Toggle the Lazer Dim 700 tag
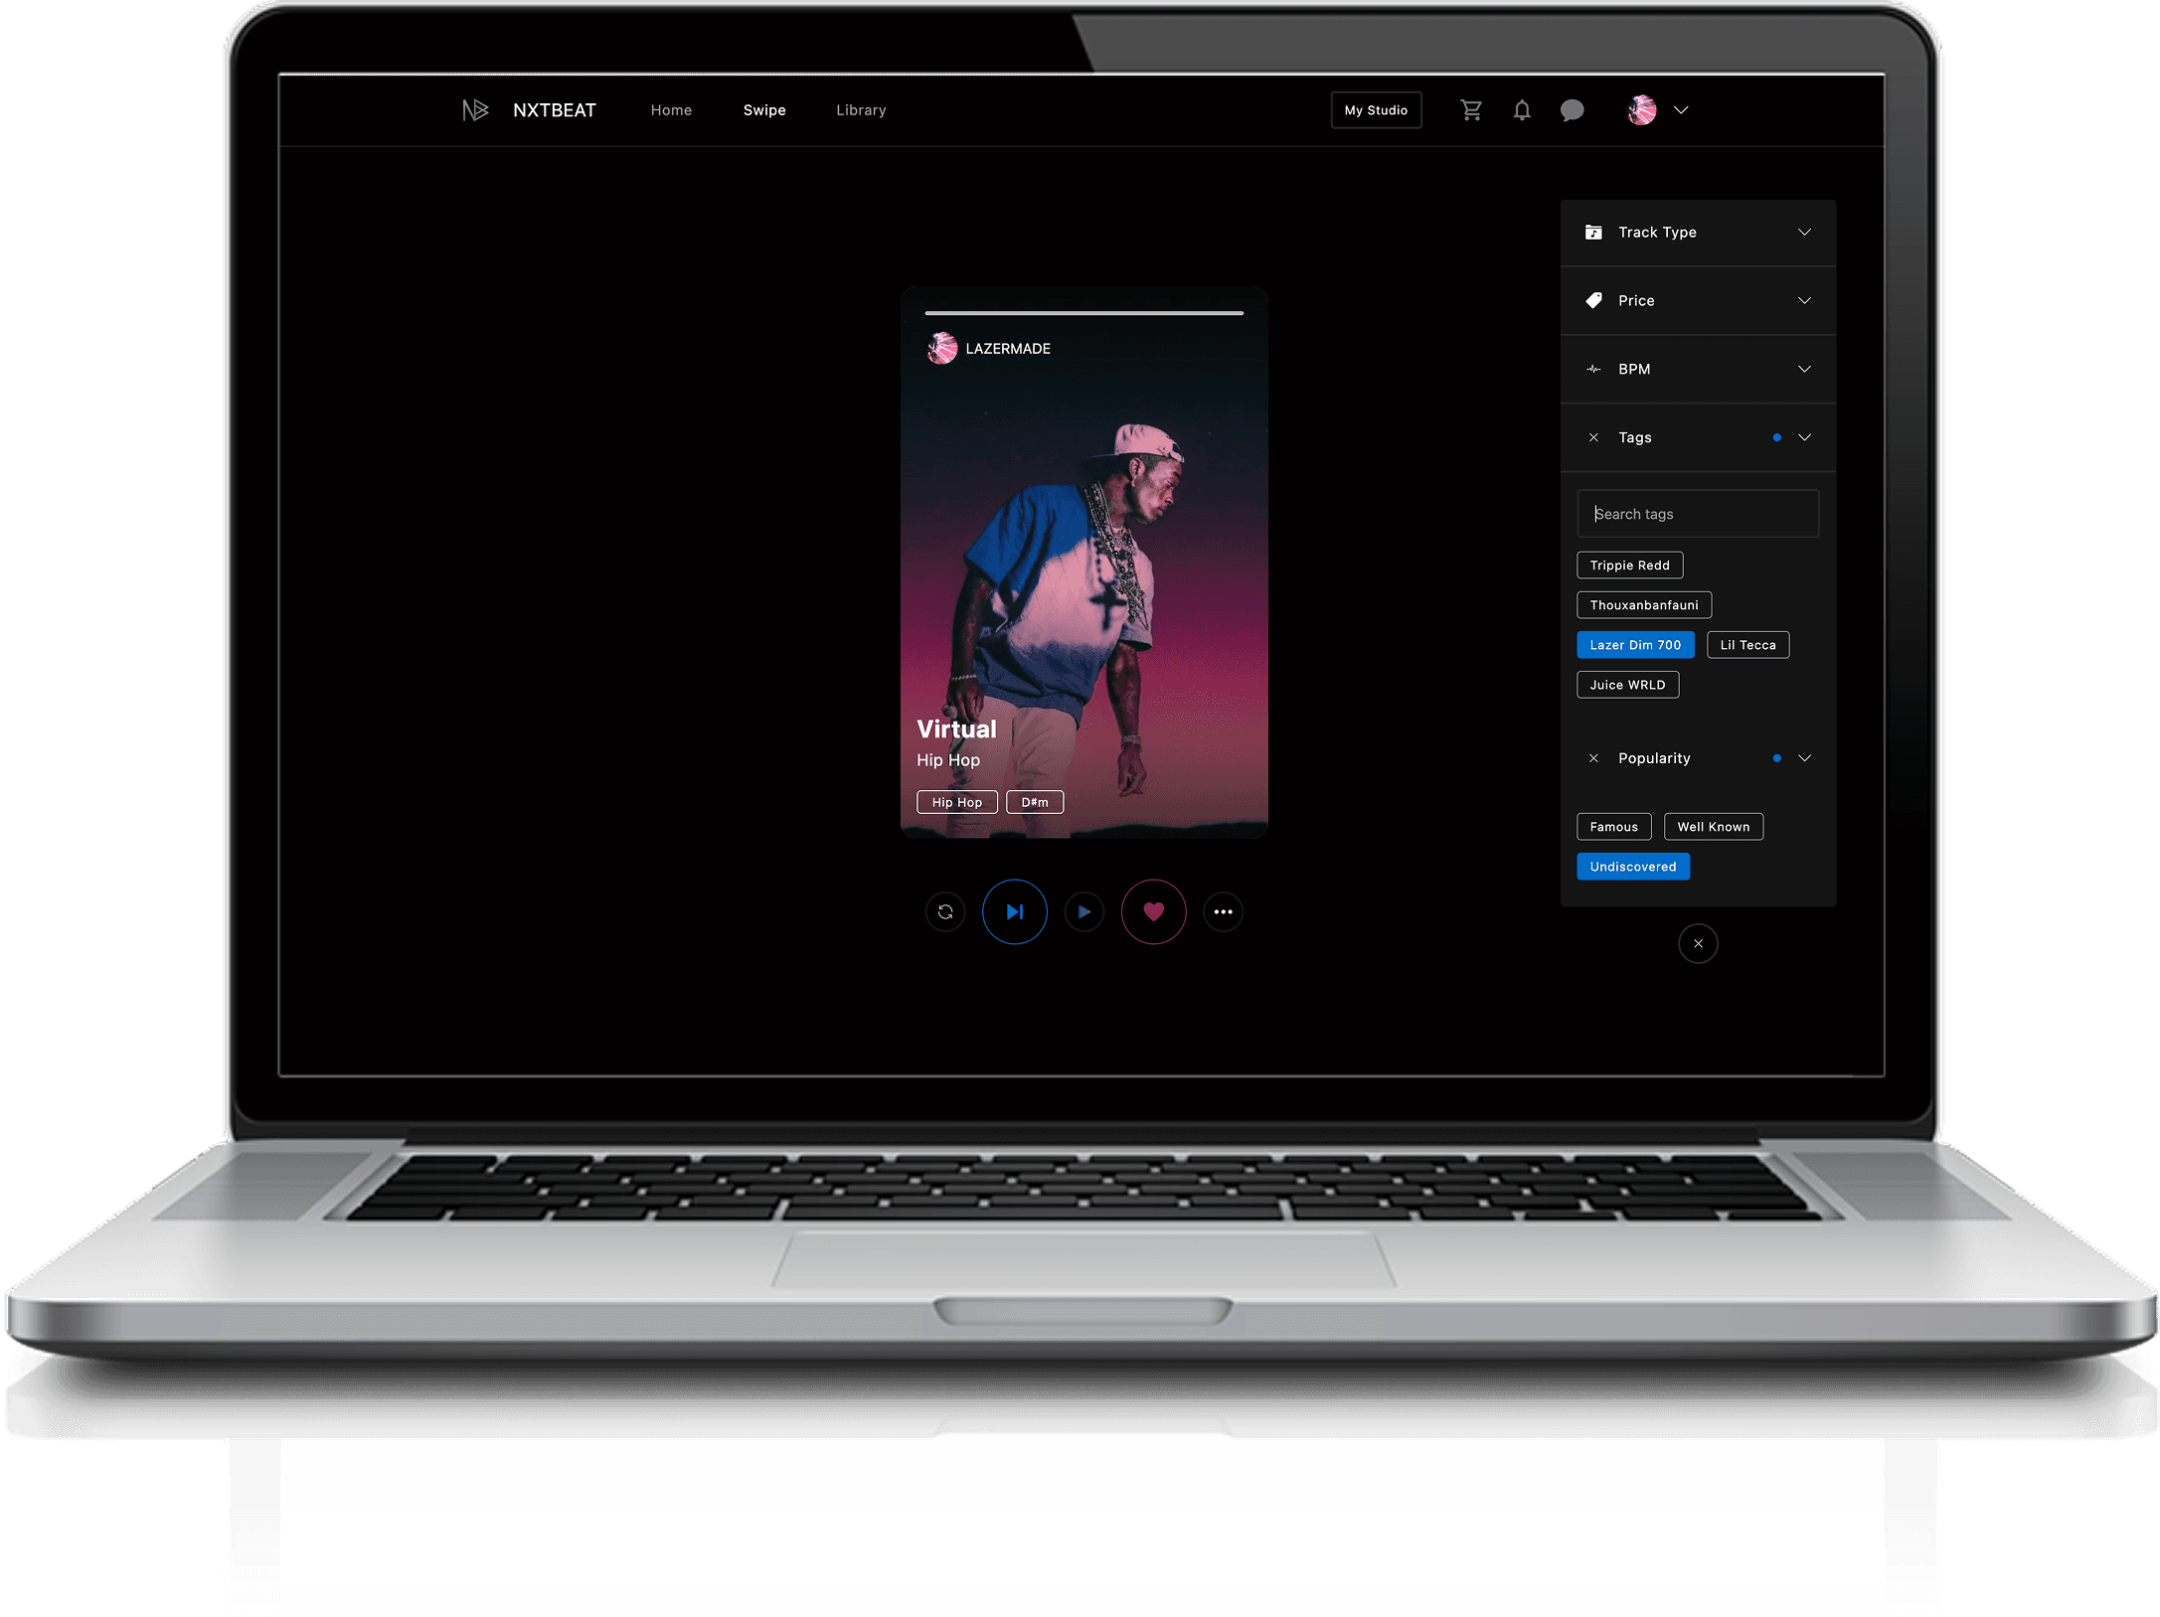 pos(1635,645)
